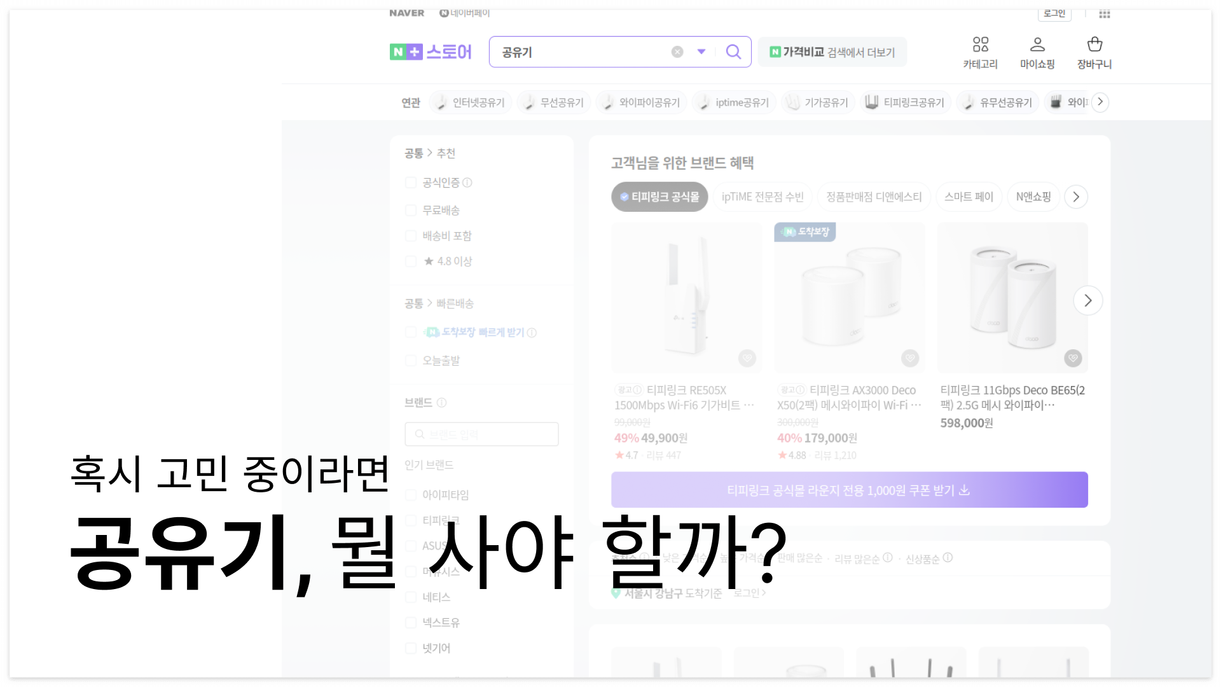The width and height of the screenshot is (1221, 687).
Task: Click the N+ 스토어 logo
Action: coord(431,52)
